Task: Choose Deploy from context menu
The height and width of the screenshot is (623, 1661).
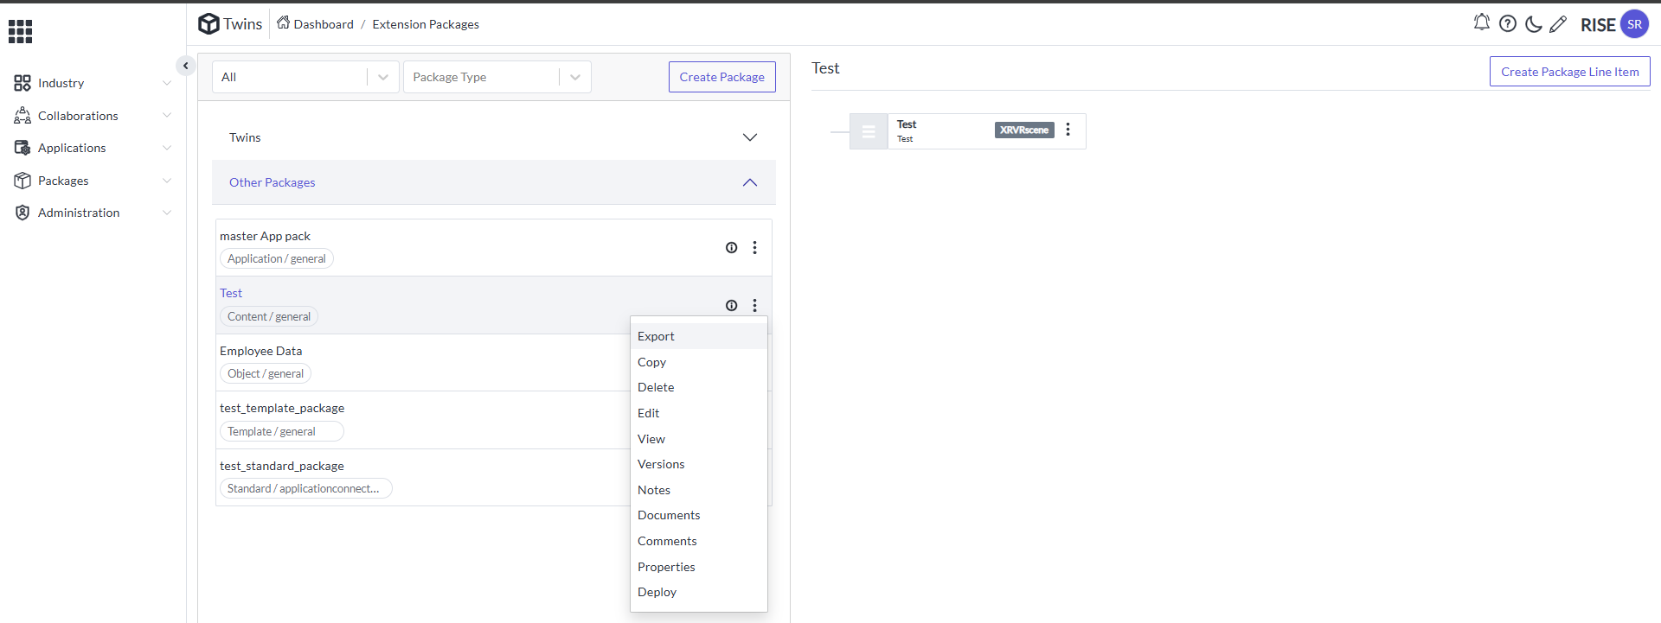Action: click(699, 592)
